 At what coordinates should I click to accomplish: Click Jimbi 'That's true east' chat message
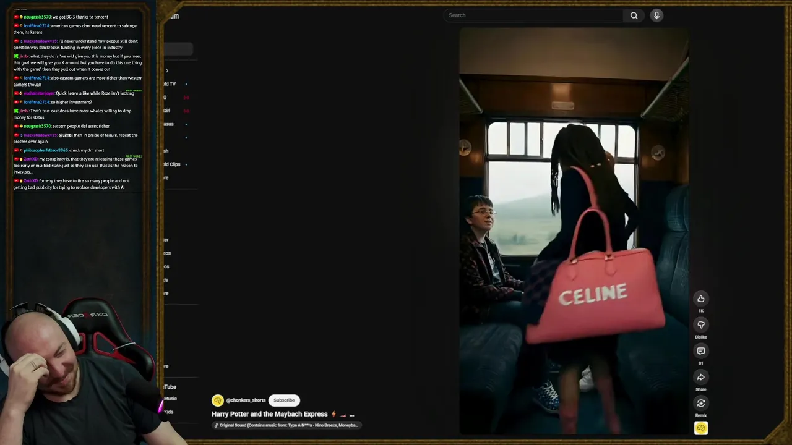pos(73,114)
